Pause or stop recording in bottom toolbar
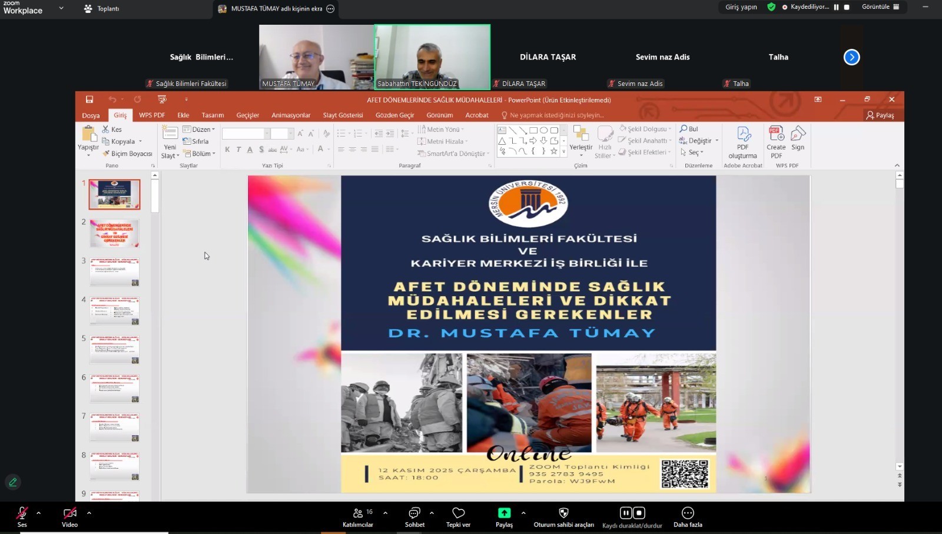This screenshot has width=942, height=534. pyautogui.click(x=632, y=513)
